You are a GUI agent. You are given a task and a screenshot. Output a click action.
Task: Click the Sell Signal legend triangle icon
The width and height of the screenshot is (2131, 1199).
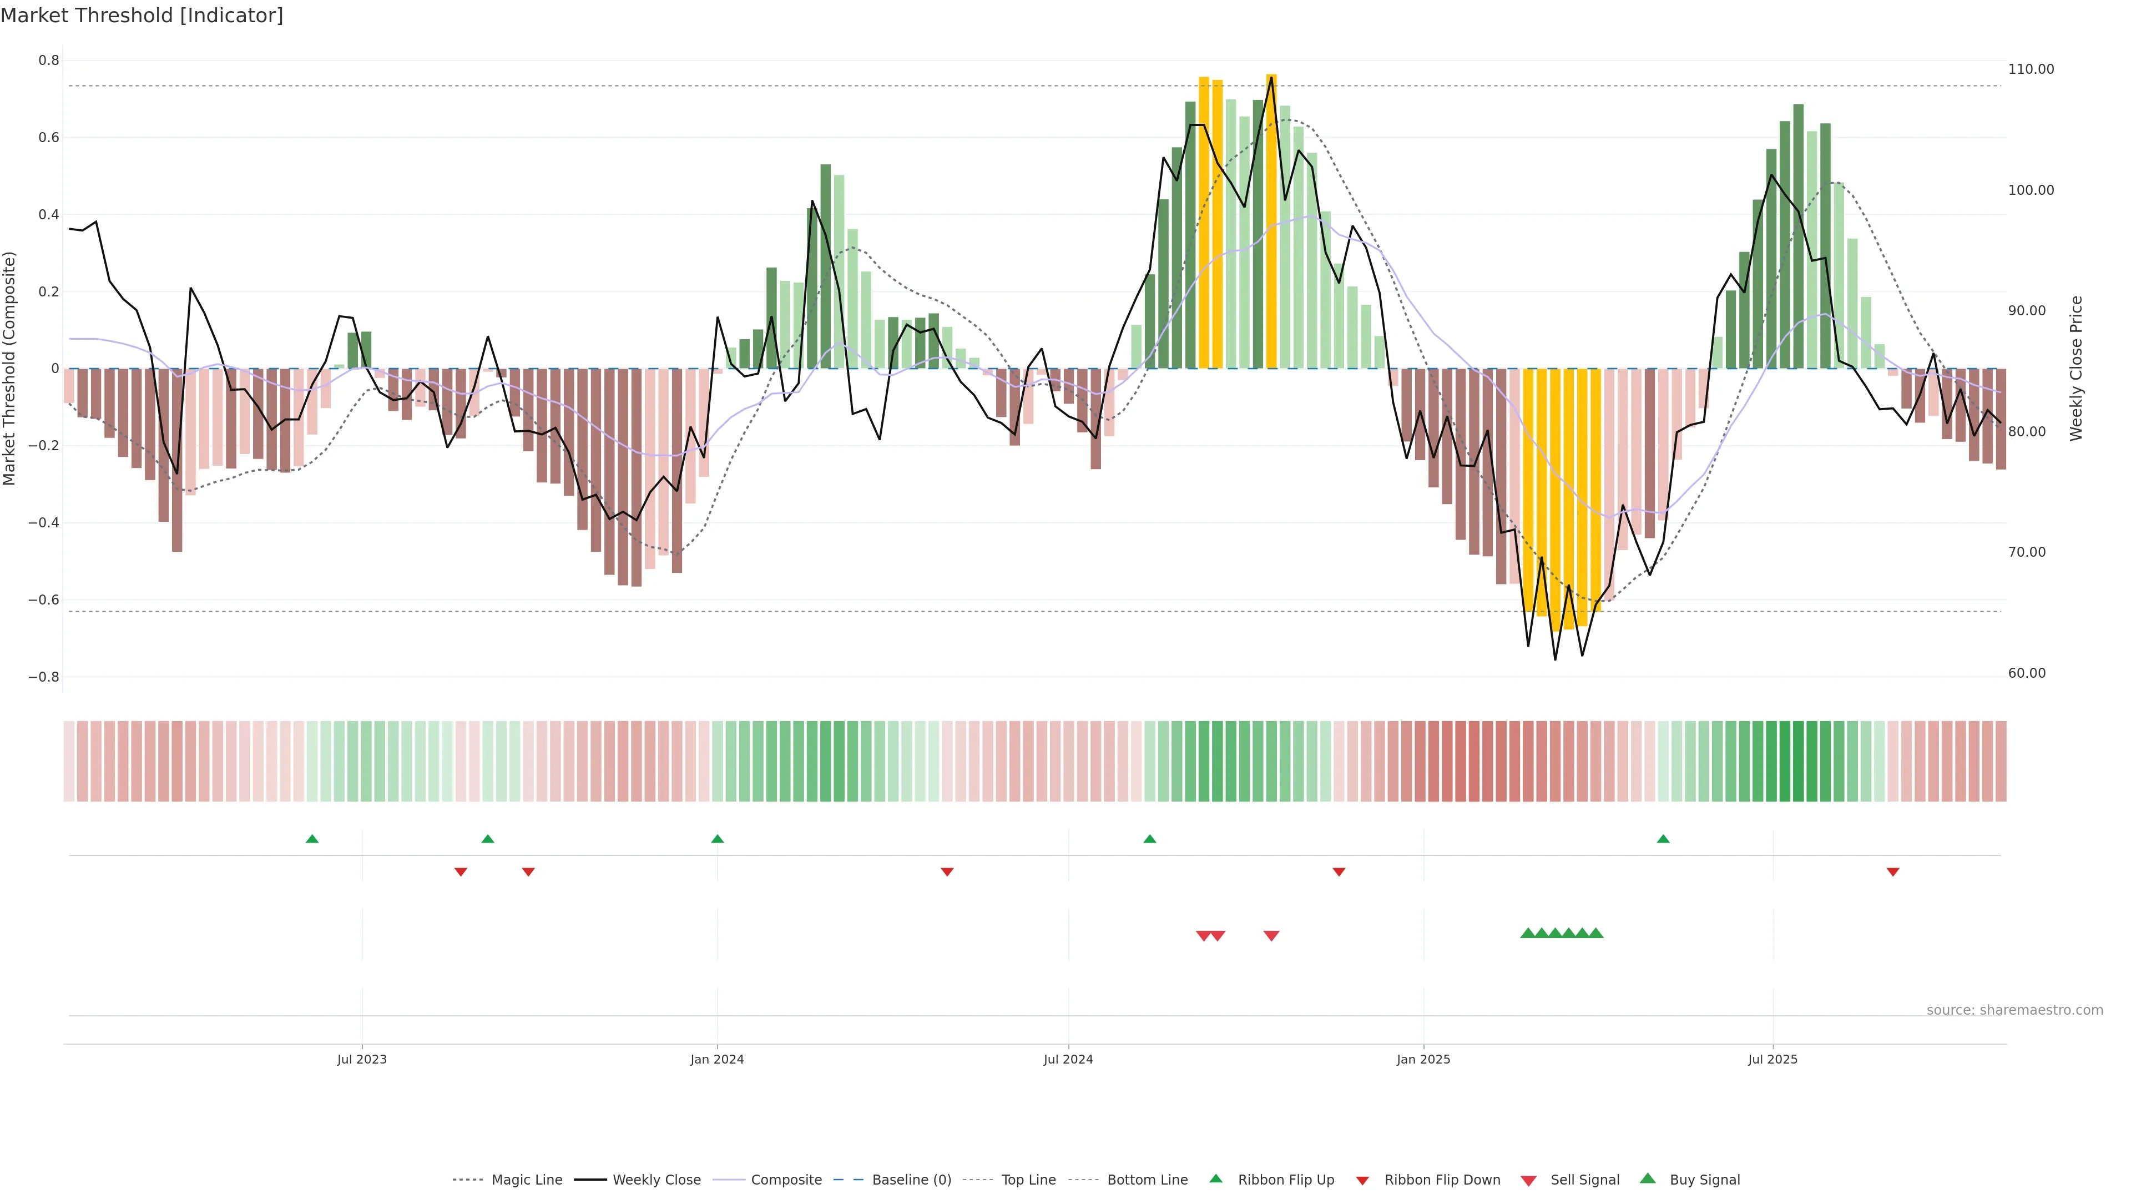pyautogui.click(x=1528, y=1180)
